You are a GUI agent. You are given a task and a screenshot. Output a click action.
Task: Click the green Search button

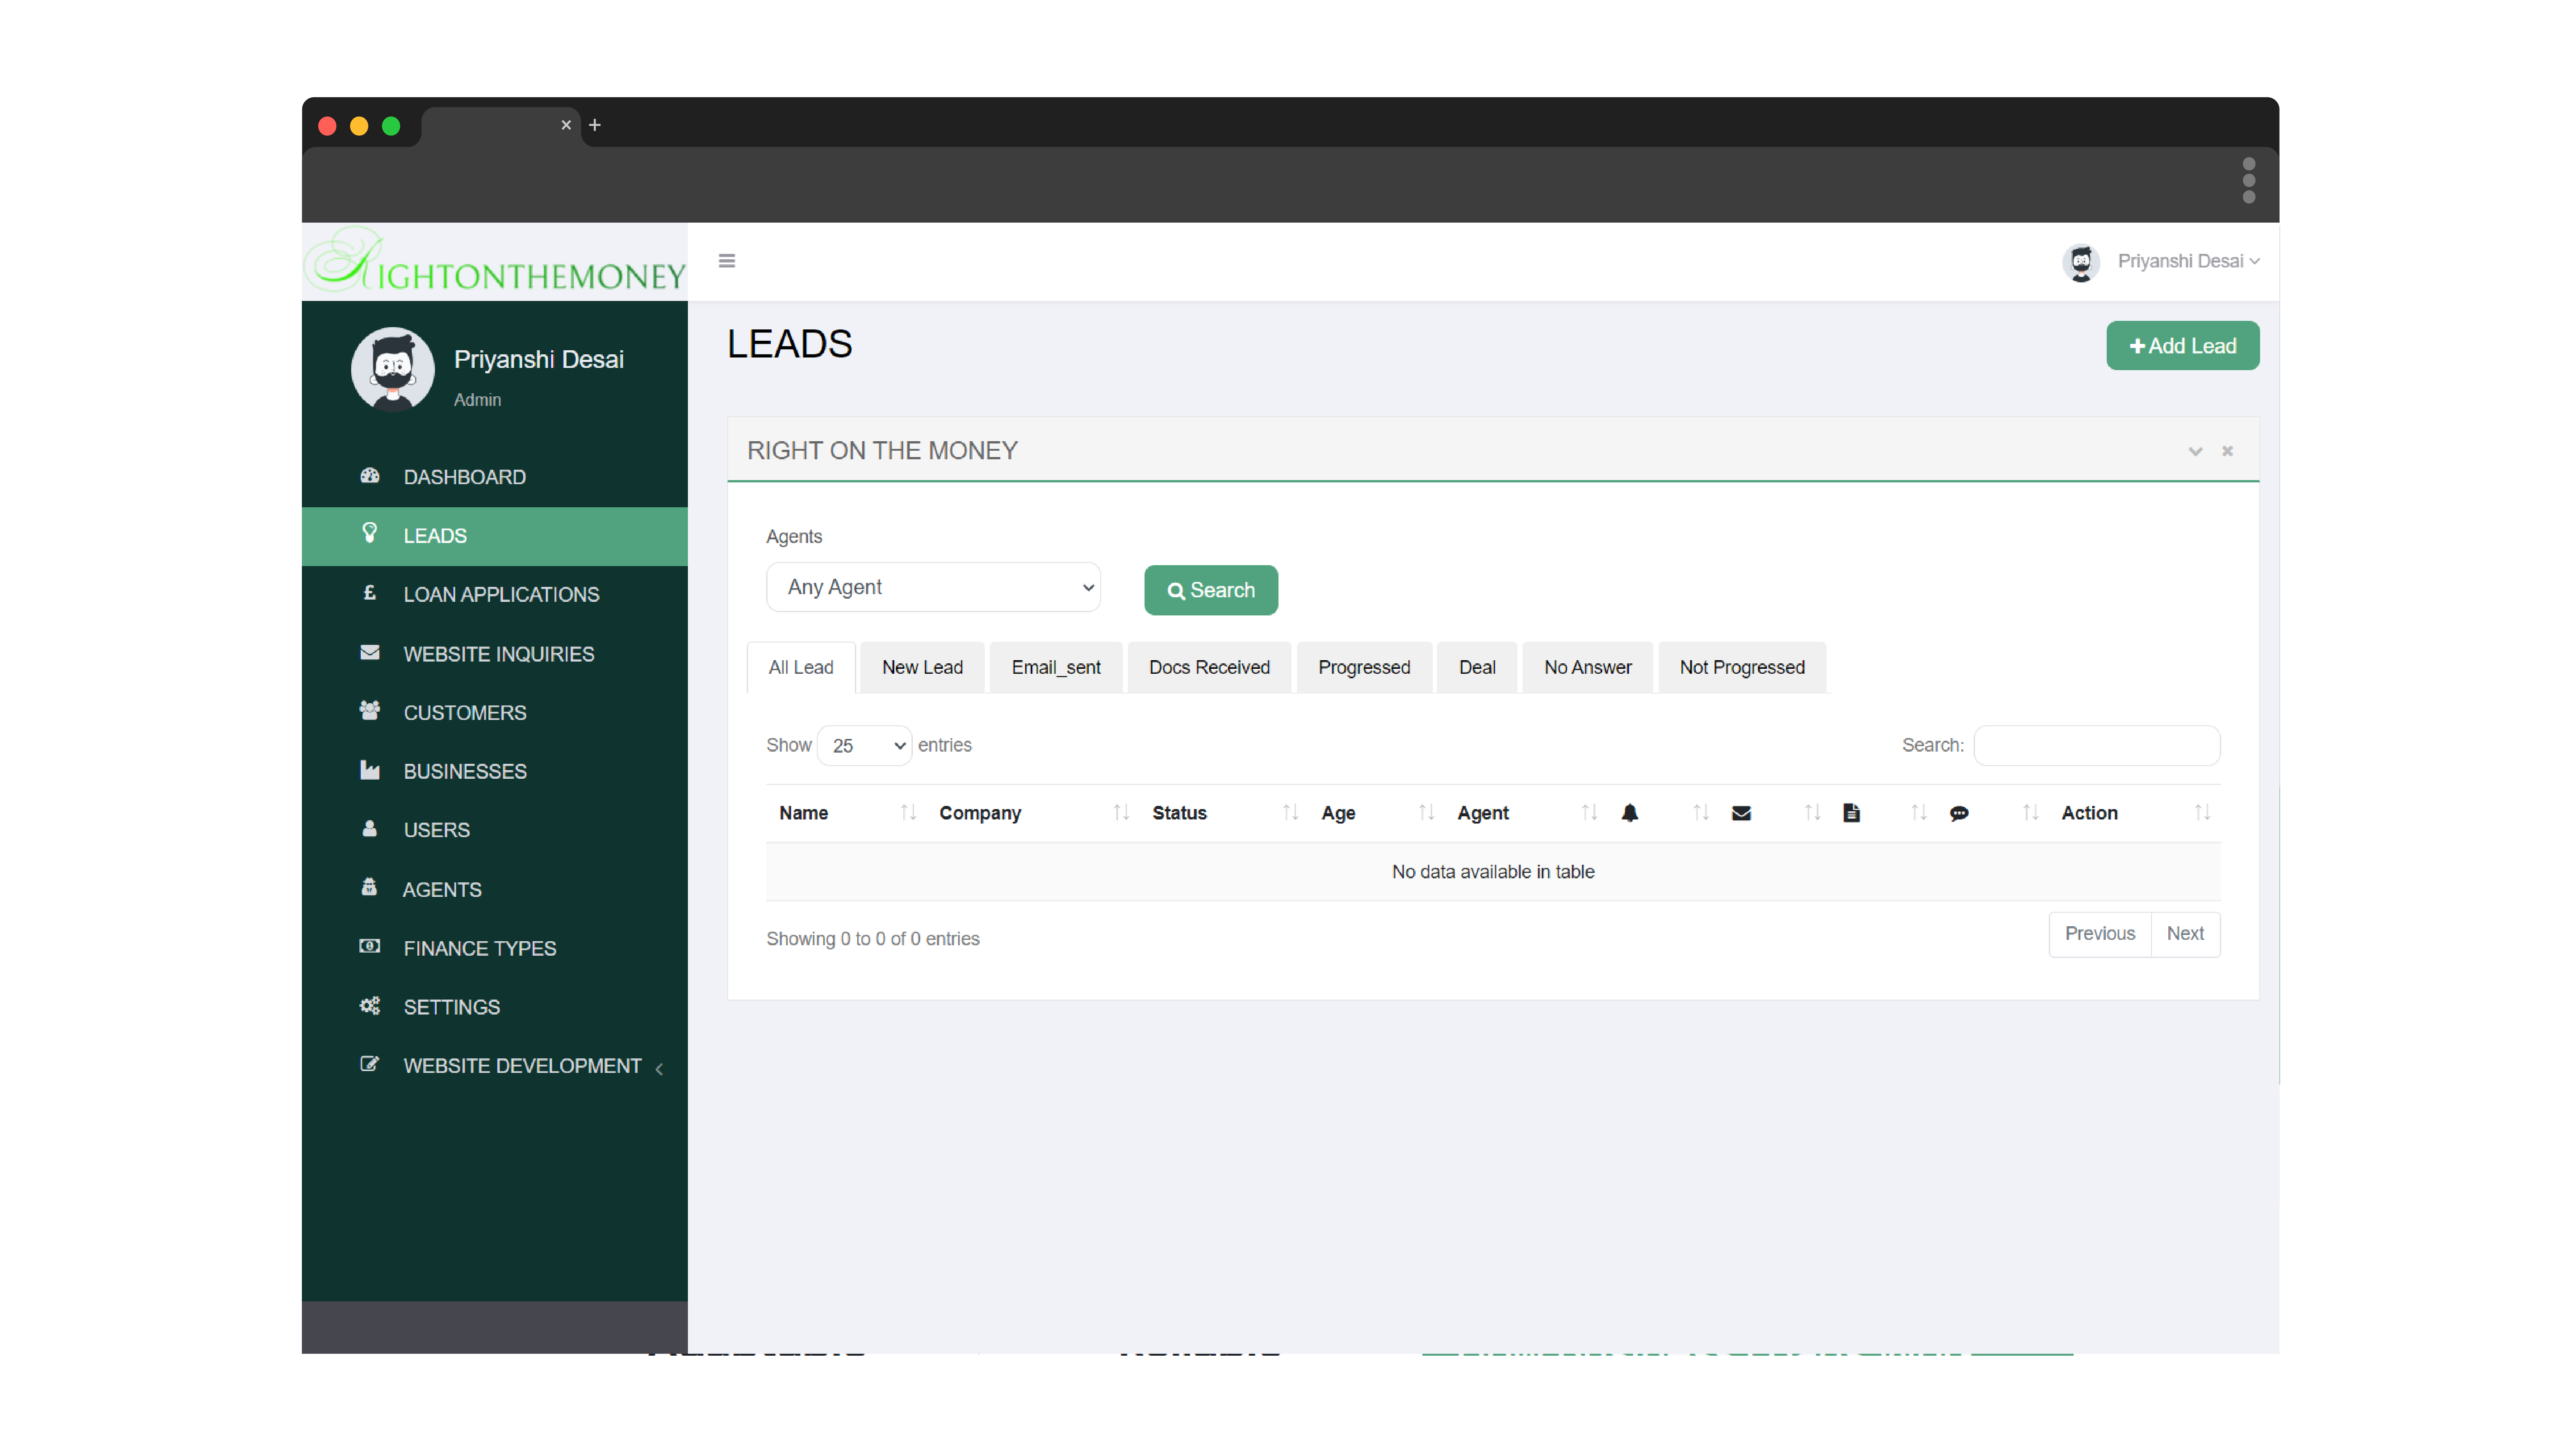pyautogui.click(x=1210, y=590)
